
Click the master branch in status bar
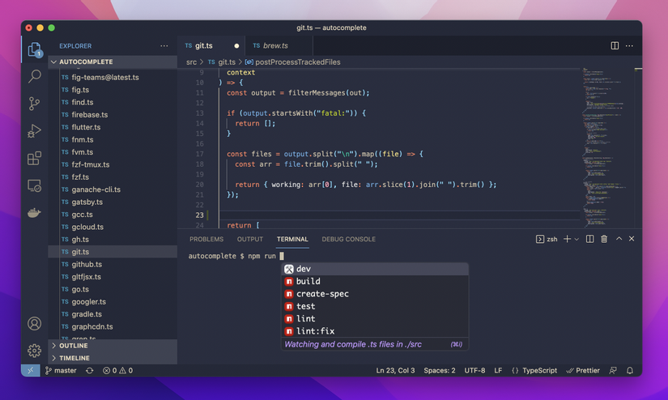pos(61,371)
